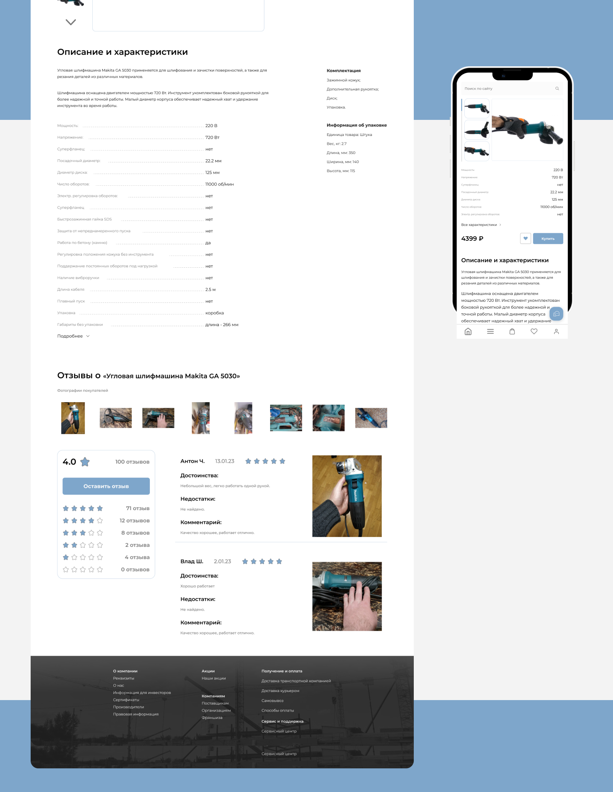Screen dimensions: 613x792
Task: Click the main grinder product image in the phone mockup
Action: [x=527, y=129]
